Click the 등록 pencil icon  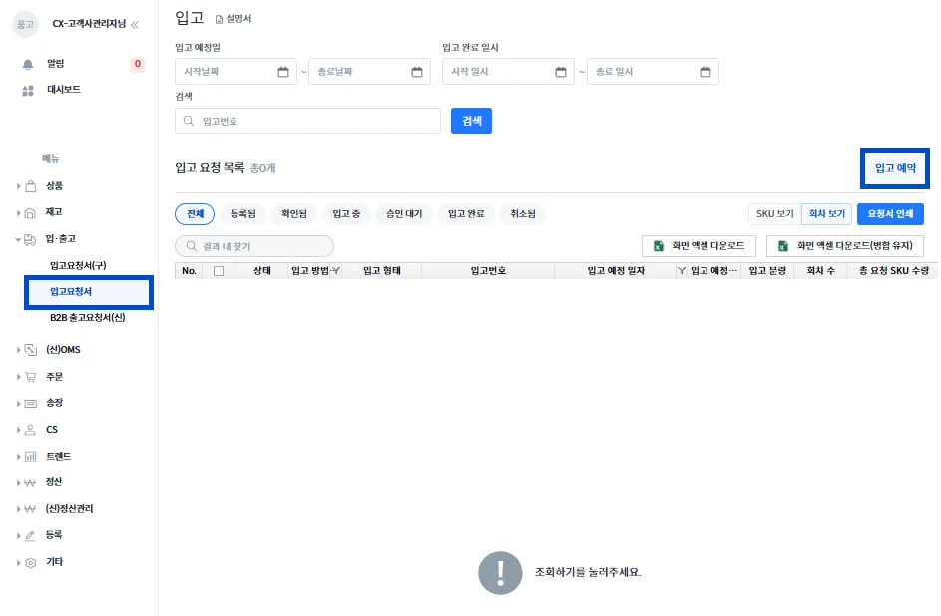point(31,535)
